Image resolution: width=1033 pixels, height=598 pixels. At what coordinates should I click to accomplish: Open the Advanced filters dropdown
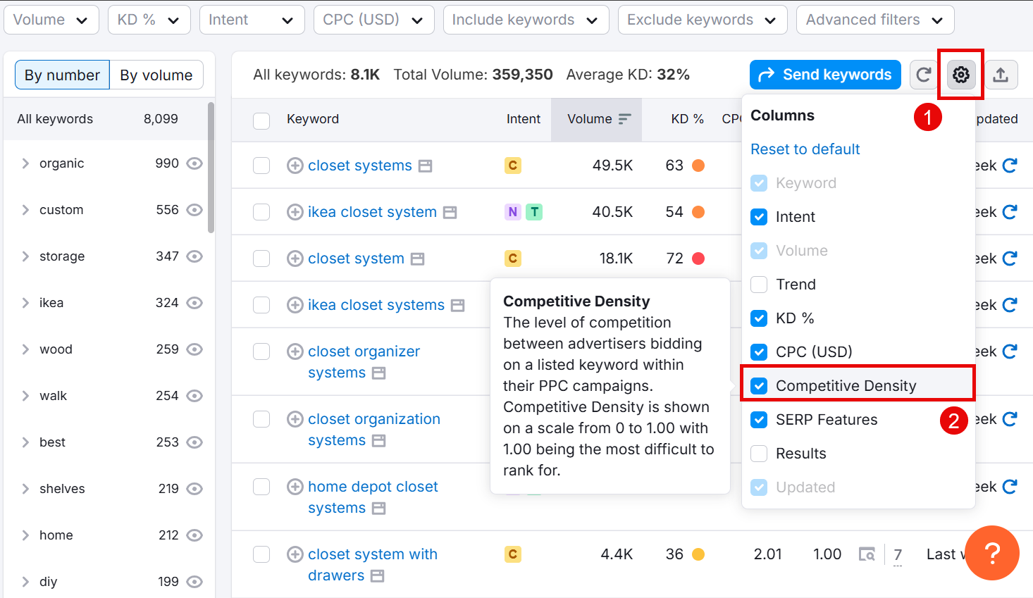(875, 20)
